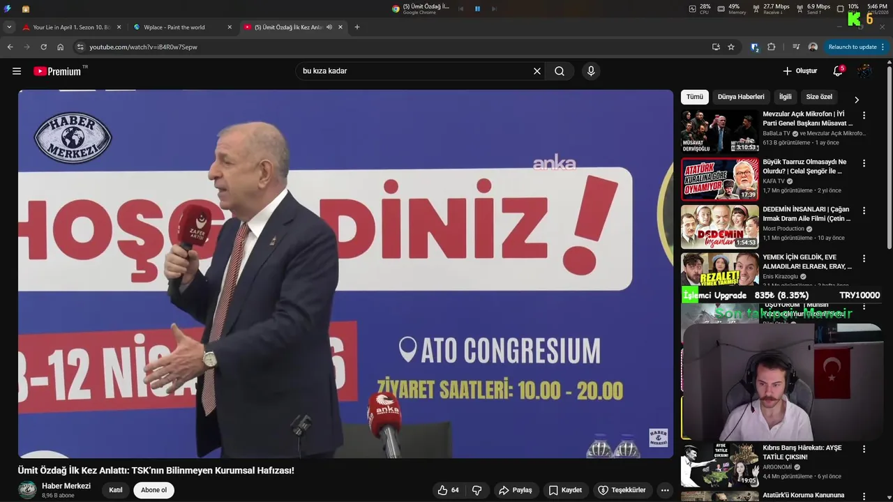Close the Wplace browser tab

[230, 27]
